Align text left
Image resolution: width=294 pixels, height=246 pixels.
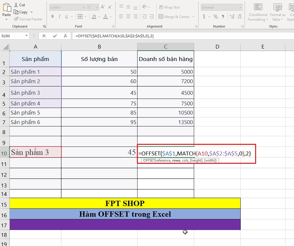click(x=121, y=17)
